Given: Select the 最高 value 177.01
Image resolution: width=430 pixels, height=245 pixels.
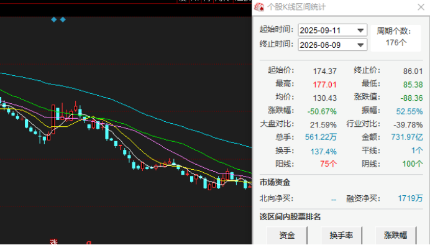Looking at the screenshot, I should pyautogui.click(x=325, y=85).
